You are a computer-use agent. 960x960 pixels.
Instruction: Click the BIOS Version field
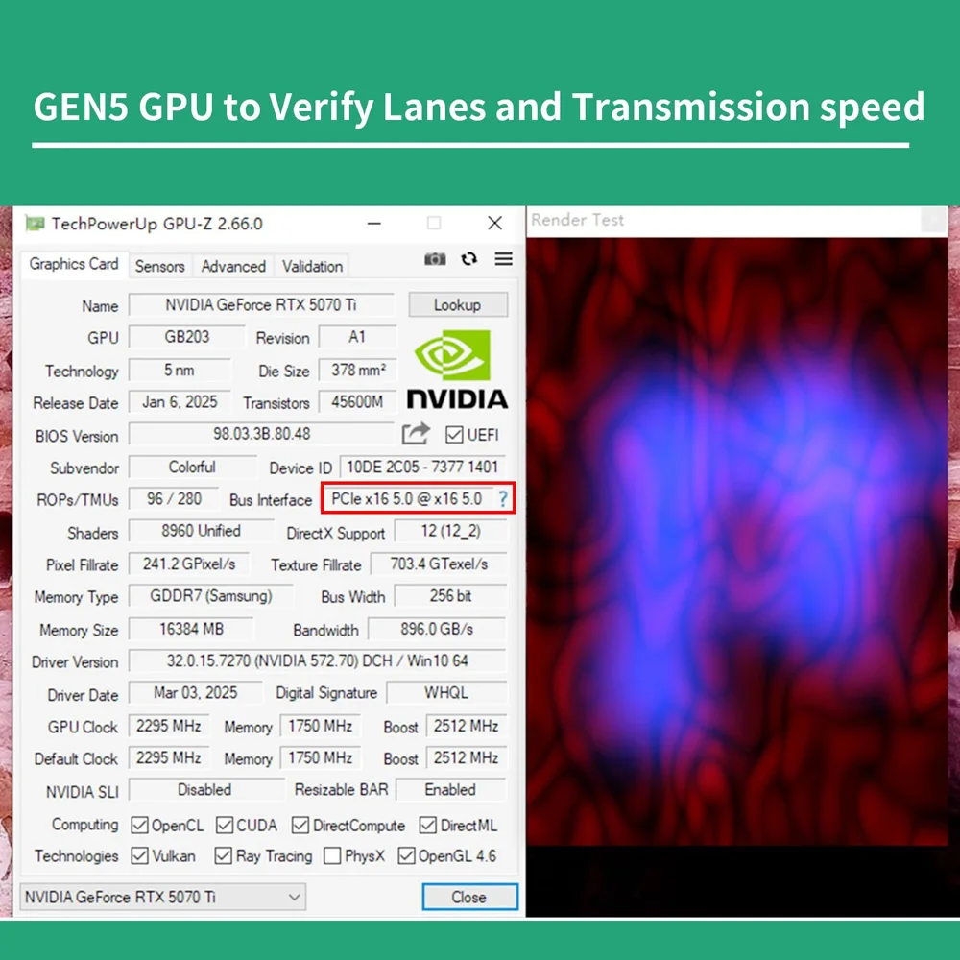point(261,434)
